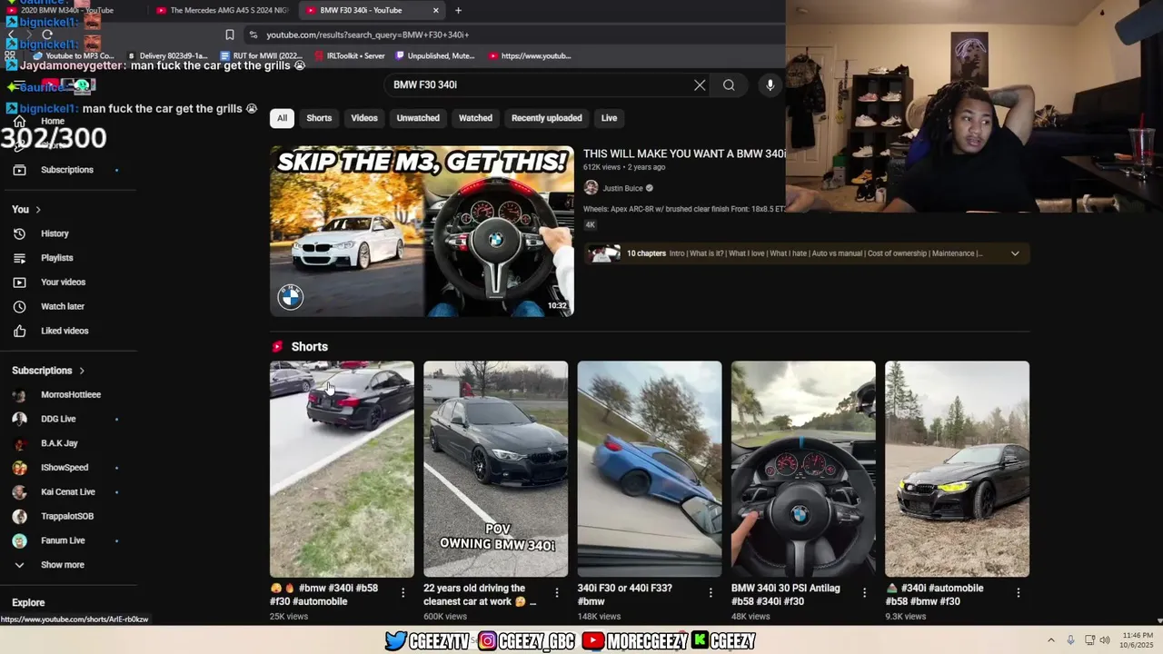Open the Watch later list
The width and height of the screenshot is (1163, 654).
pyautogui.click(x=63, y=307)
